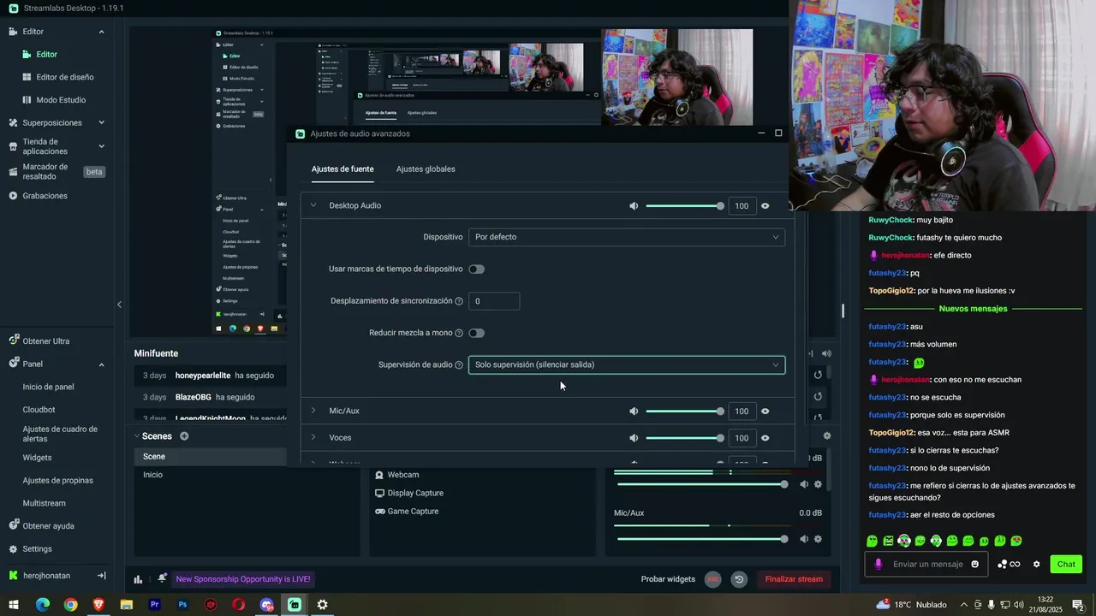Screen dimensions: 1096x616
Task: Open chat emoji picker icon
Action: [974, 565]
